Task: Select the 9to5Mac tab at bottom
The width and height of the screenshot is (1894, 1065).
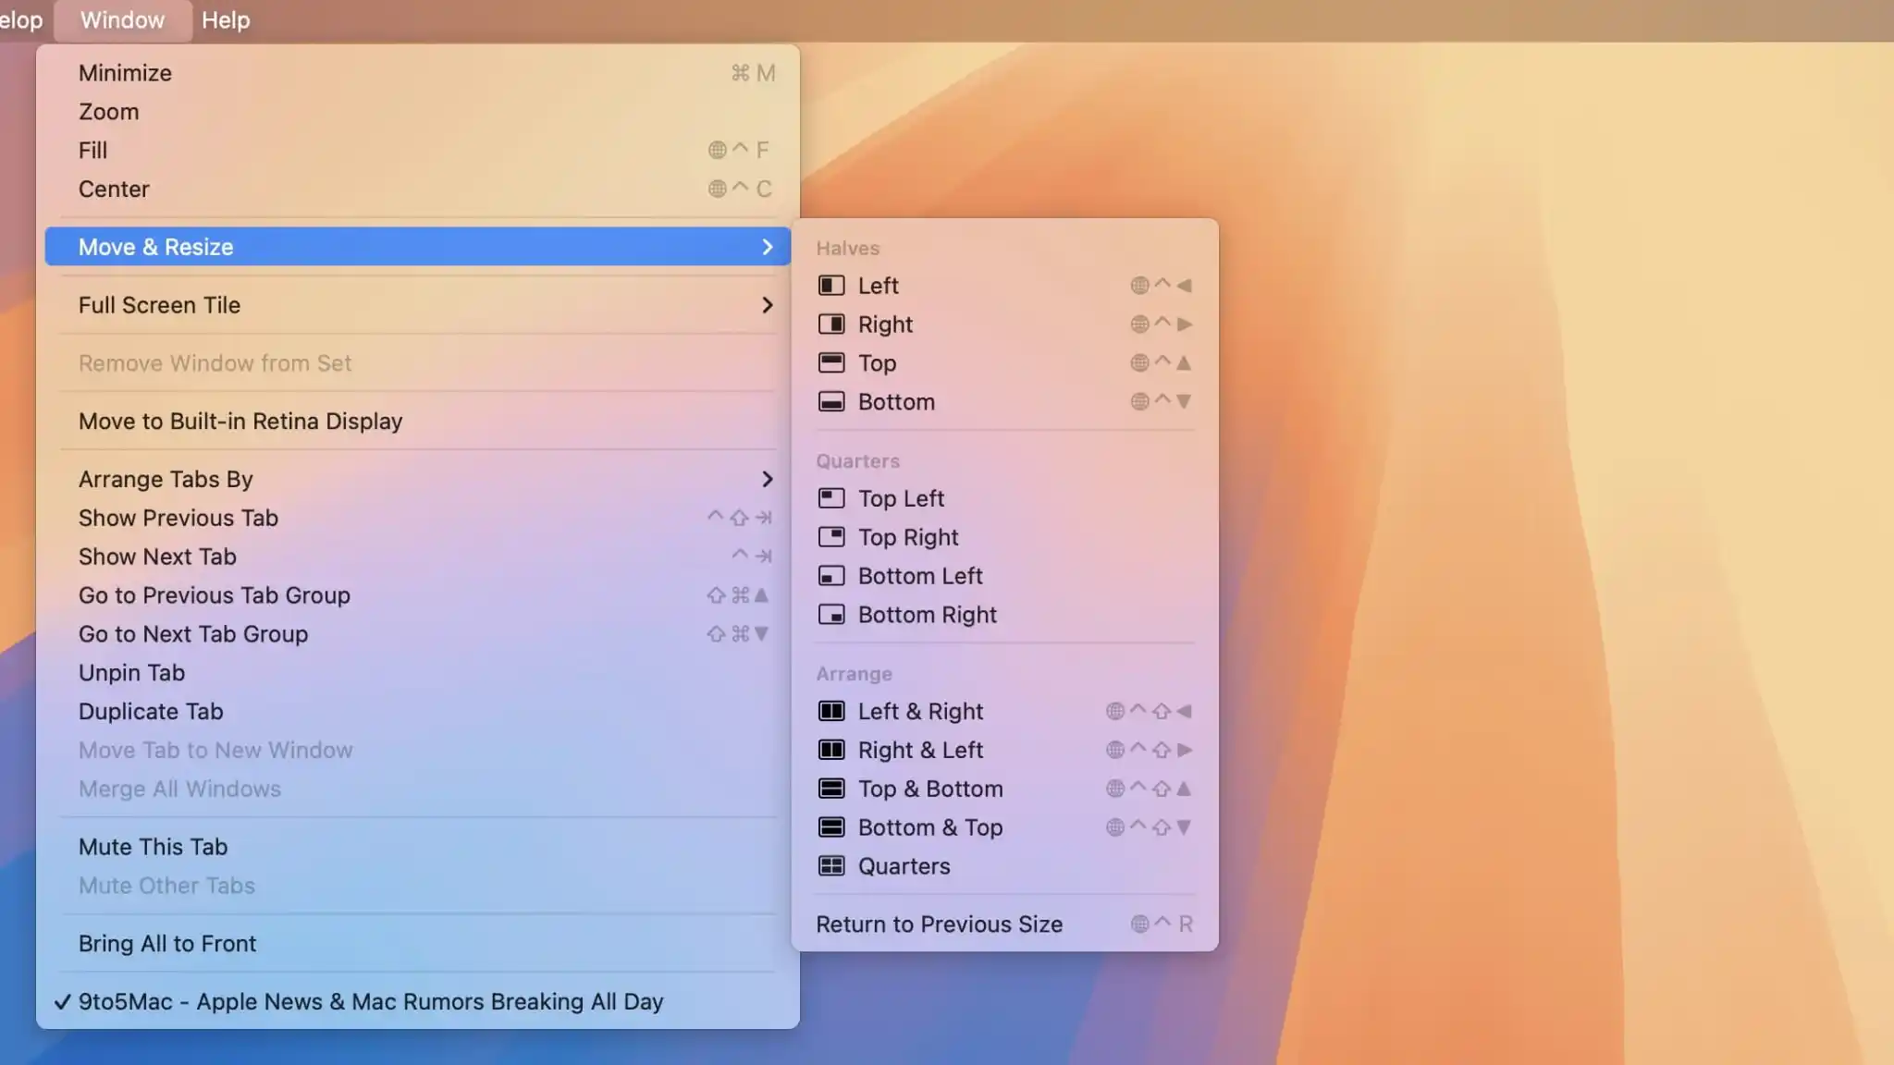Action: [x=369, y=1001]
